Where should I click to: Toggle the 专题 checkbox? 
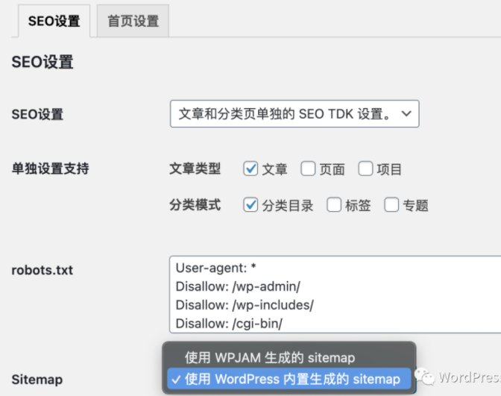[391, 204]
